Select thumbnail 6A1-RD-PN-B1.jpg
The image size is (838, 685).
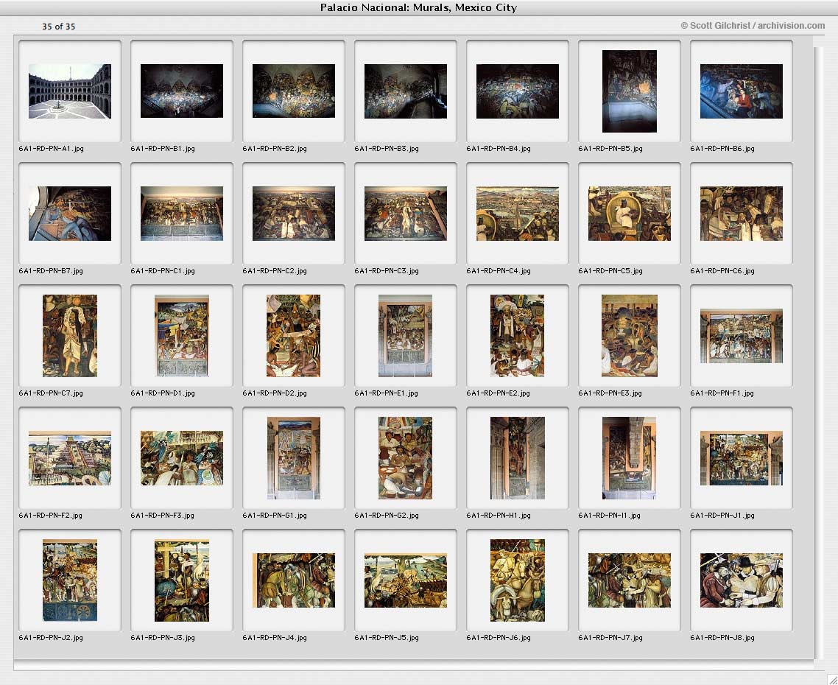point(182,91)
